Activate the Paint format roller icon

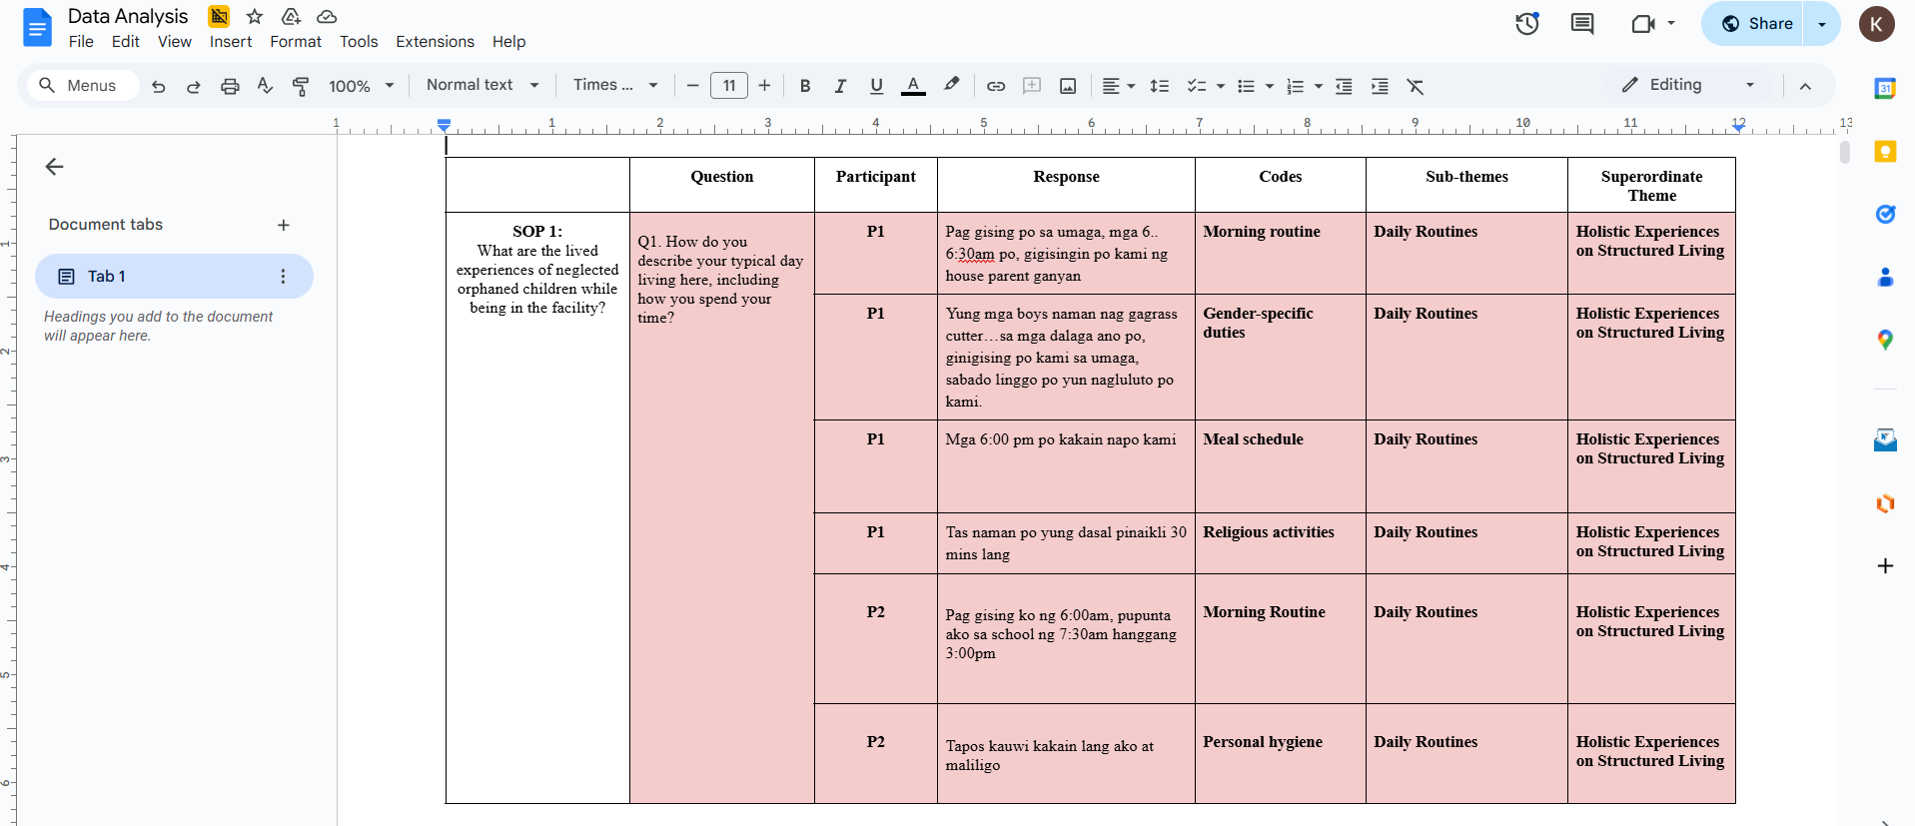click(301, 86)
